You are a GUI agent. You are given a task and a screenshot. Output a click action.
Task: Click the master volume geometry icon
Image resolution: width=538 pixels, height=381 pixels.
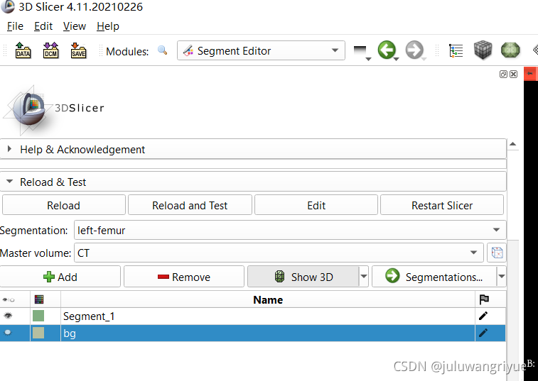(x=497, y=253)
